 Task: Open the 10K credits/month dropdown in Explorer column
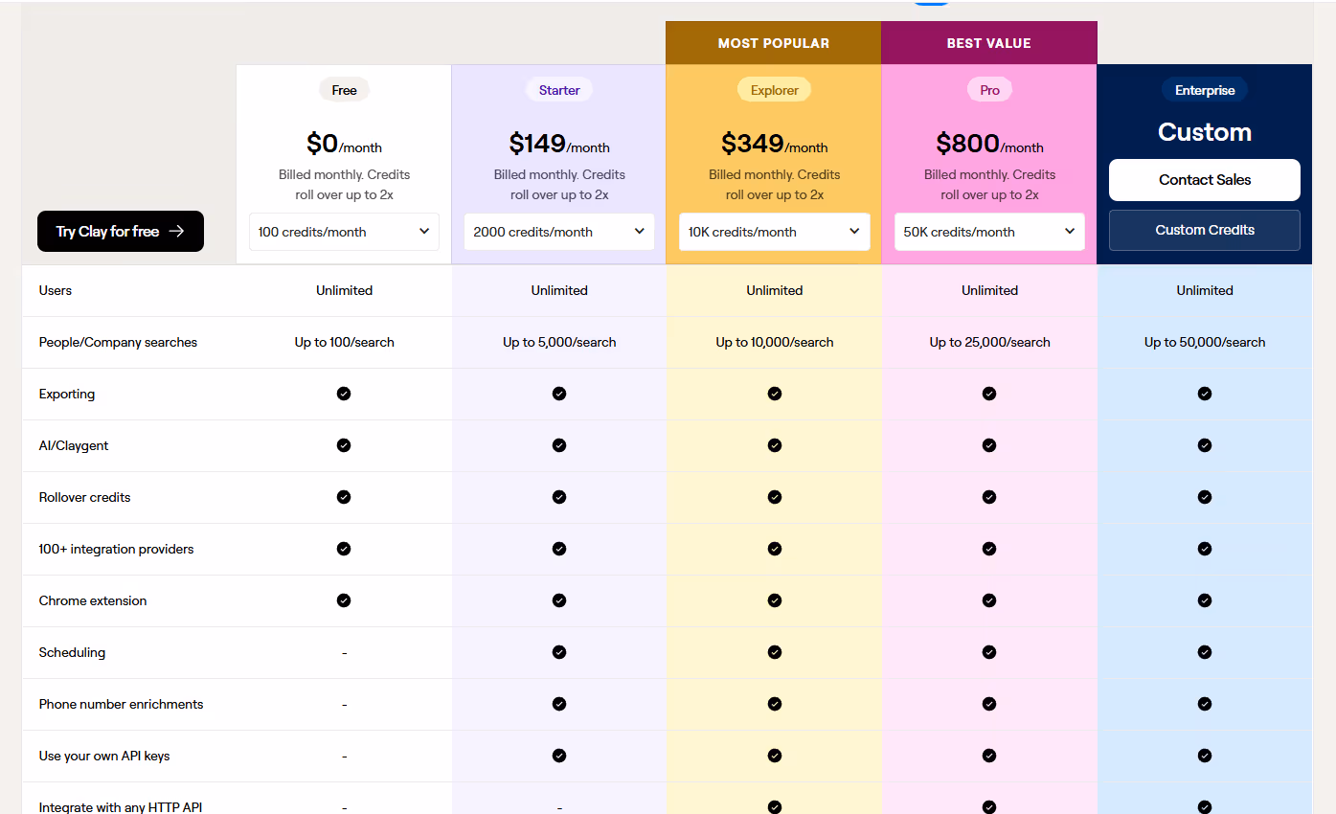[774, 231]
